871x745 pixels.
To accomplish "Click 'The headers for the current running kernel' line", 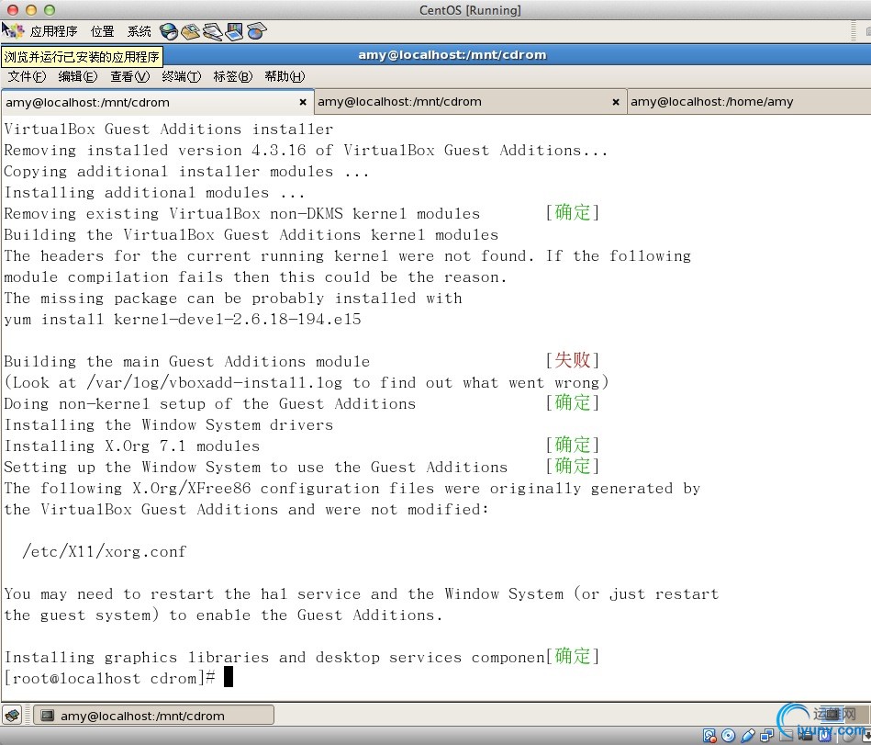I will tap(348, 255).
